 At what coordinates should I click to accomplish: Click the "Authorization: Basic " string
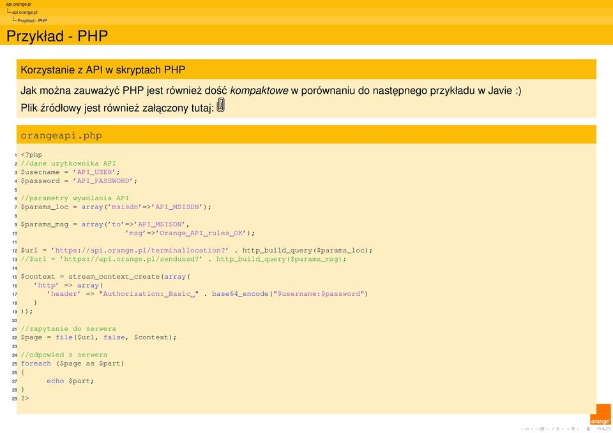click(x=149, y=294)
